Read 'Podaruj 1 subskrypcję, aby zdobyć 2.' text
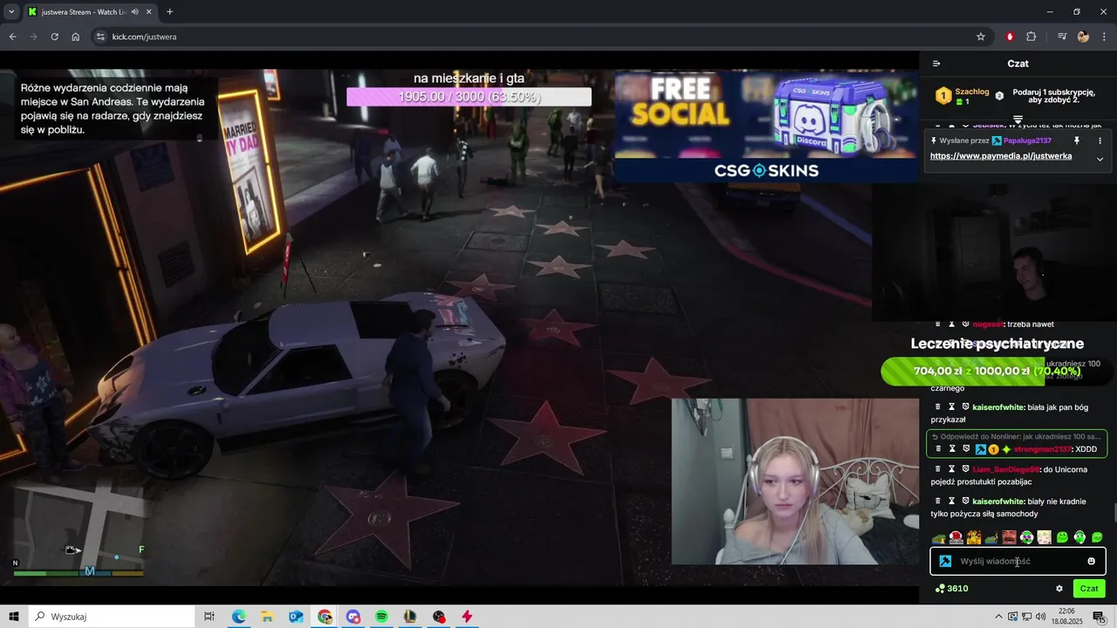This screenshot has width=1117, height=628. [1054, 95]
